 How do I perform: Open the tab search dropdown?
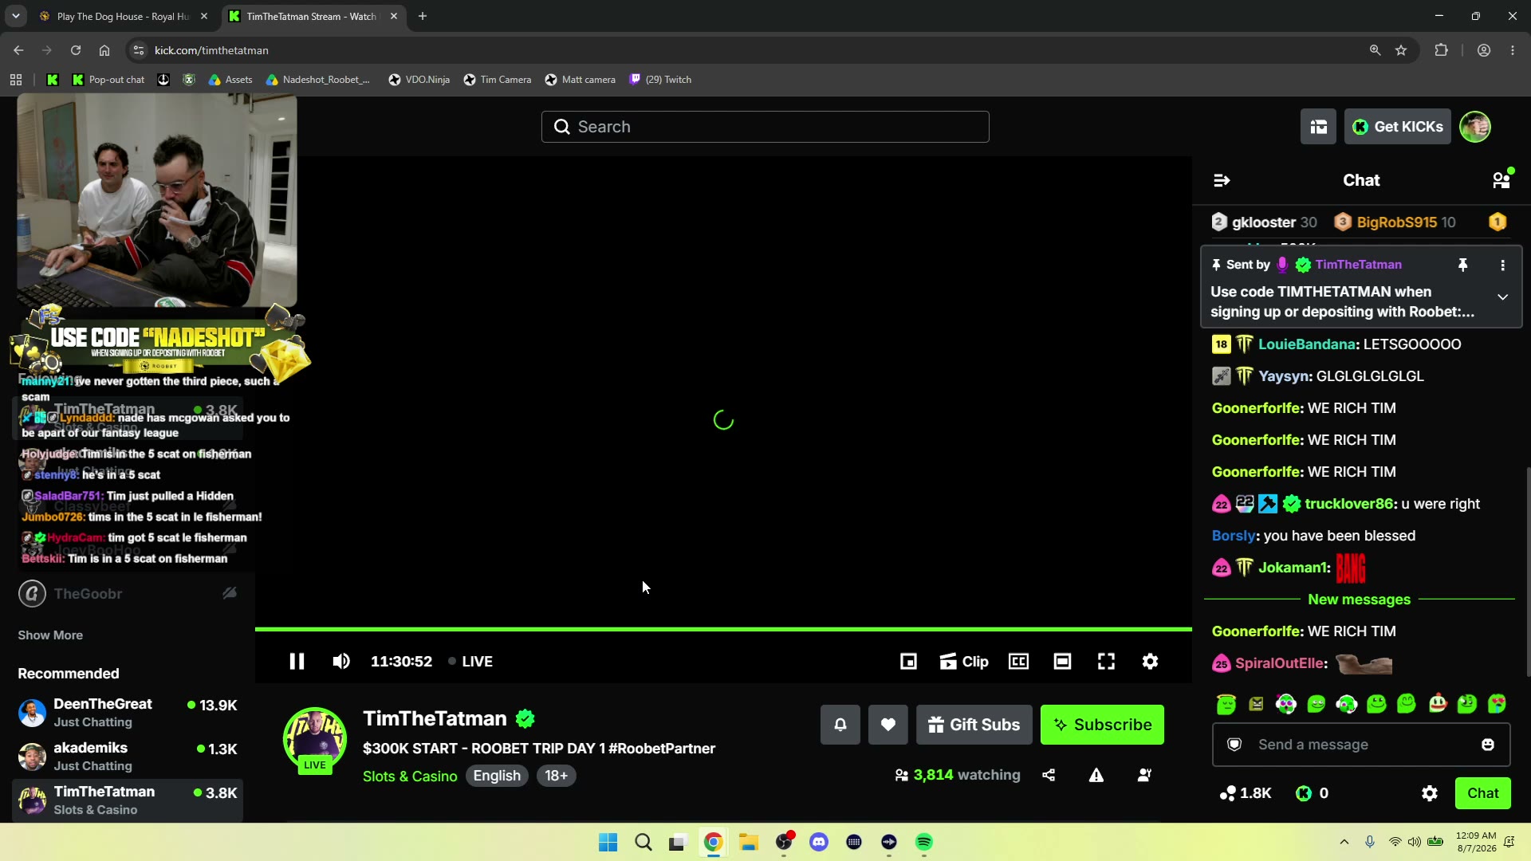click(16, 16)
